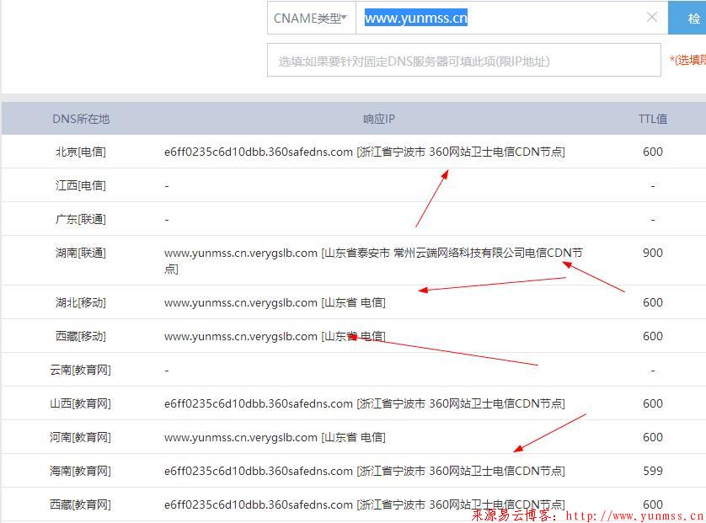
Task: Click the TTL dash in the 广东[联通] row
Action: (652, 220)
